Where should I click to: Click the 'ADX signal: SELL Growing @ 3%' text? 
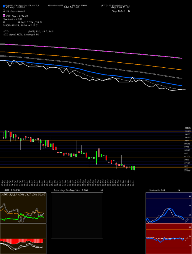click(x=21, y=35)
